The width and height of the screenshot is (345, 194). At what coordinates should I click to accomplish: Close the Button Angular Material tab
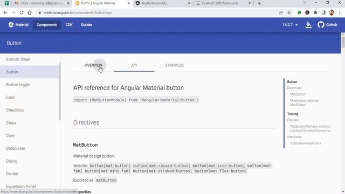pos(129,3)
